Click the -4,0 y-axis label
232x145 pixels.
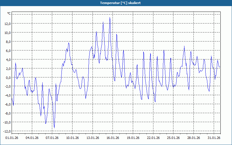8,96
